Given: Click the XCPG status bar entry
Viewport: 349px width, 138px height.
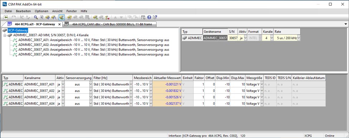Looking at the screenshot, I should click(x=308, y=136).
